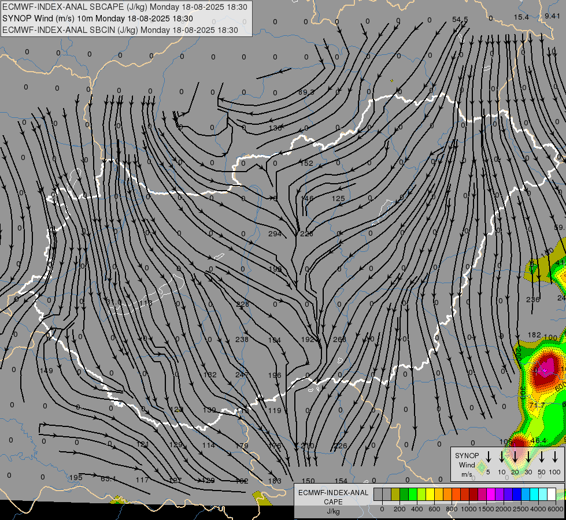This screenshot has width=566, height=520.
Task: Click the 'ECMWF-INDEX-ANAL CAPE' legend label
Action: point(333,497)
